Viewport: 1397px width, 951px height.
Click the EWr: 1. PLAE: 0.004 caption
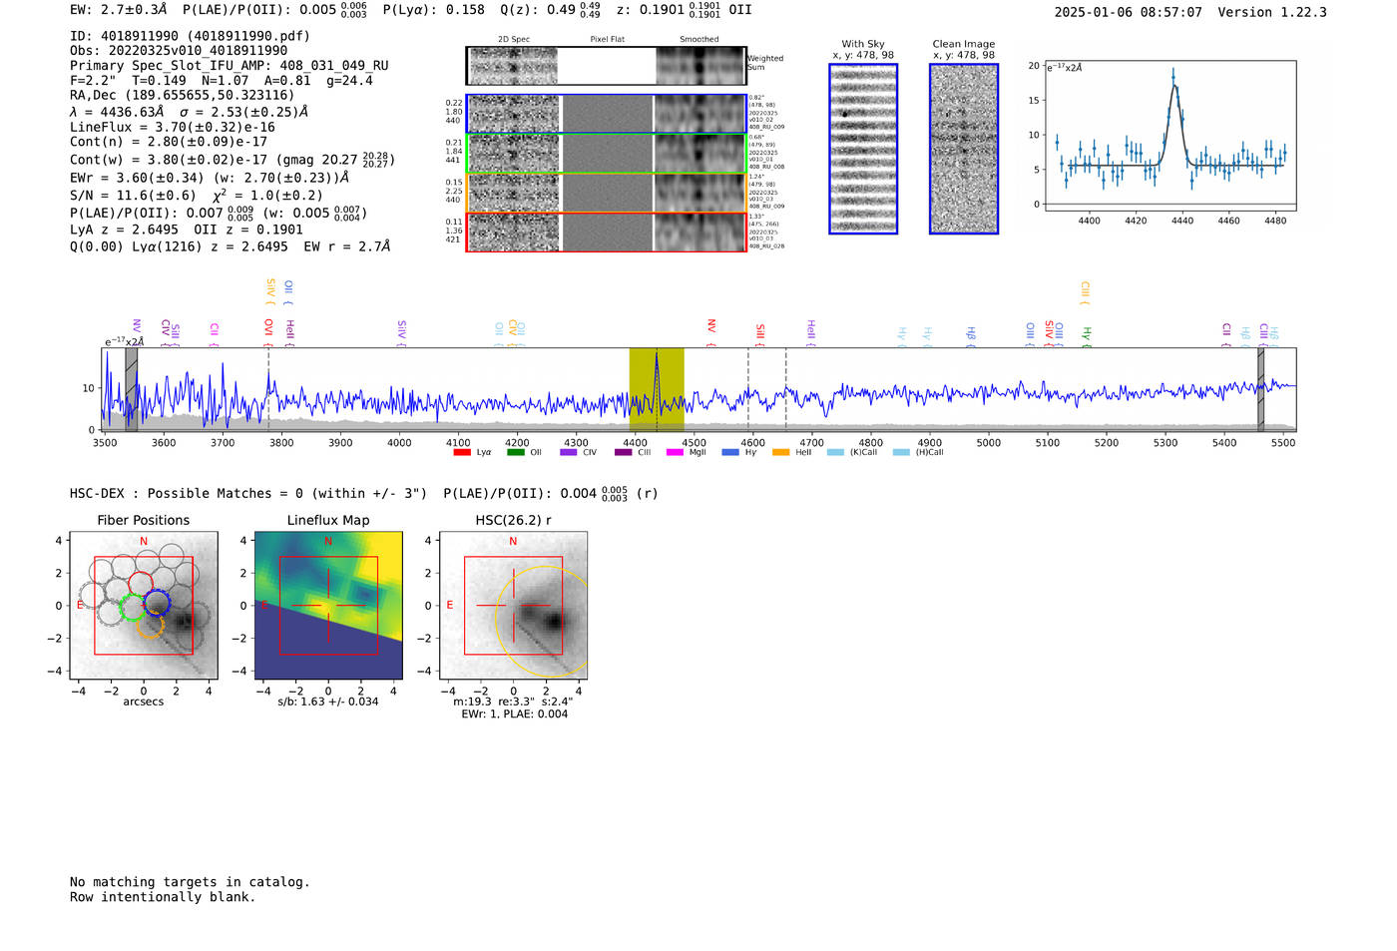click(x=514, y=713)
